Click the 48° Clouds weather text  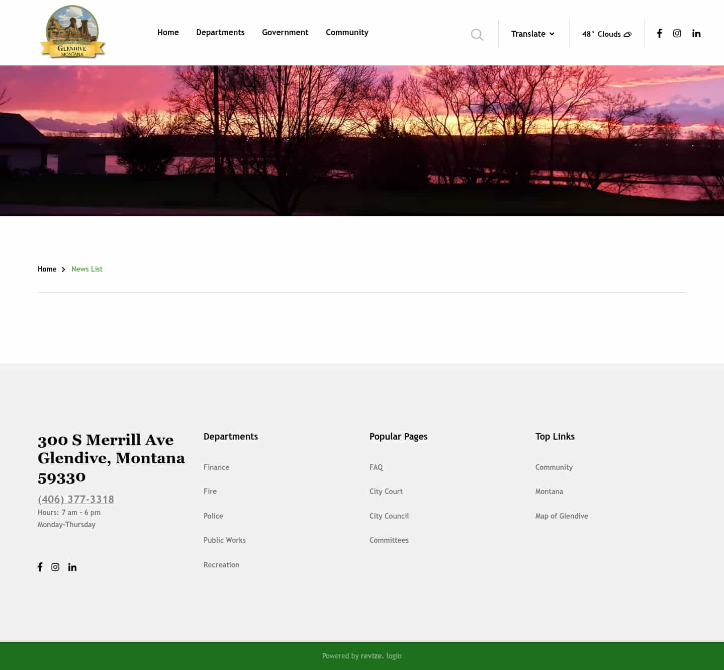[x=601, y=34]
